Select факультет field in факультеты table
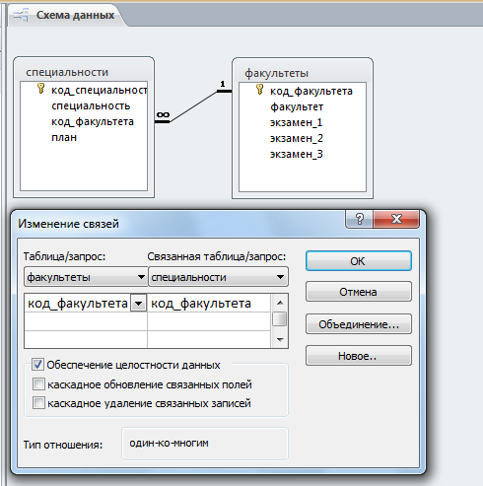 point(297,106)
